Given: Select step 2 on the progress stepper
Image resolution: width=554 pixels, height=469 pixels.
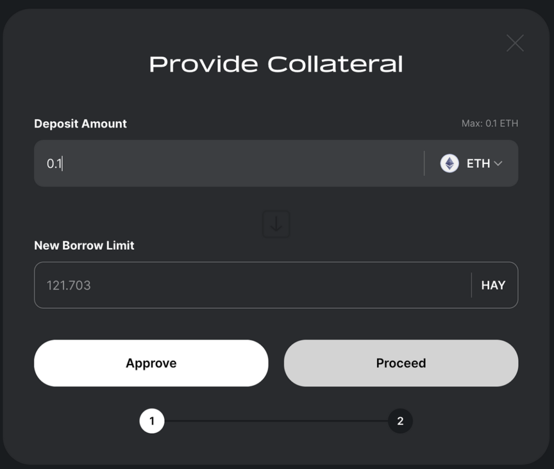Looking at the screenshot, I should coord(400,420).
